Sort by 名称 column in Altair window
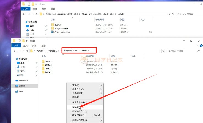The height and width of the screenshot is (123, 203). click(x=44, y=56)
